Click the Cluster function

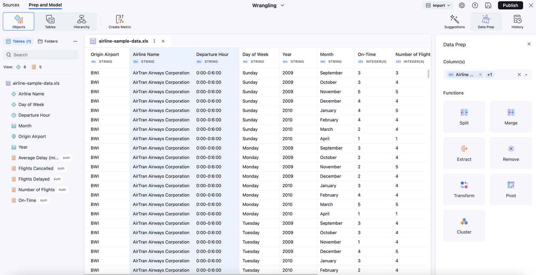pos(464,226)
